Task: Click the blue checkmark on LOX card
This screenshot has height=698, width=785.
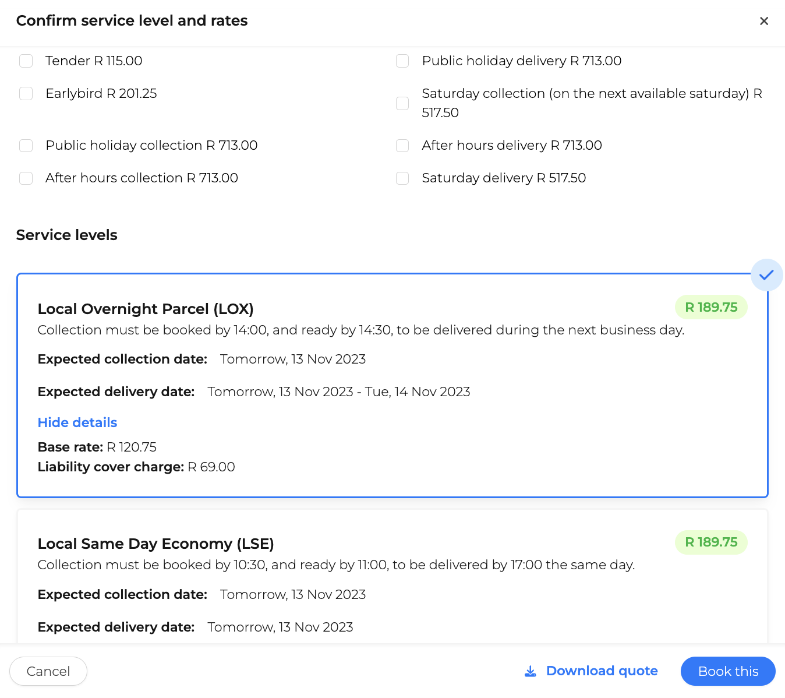Action: click(x=766, y=275)
